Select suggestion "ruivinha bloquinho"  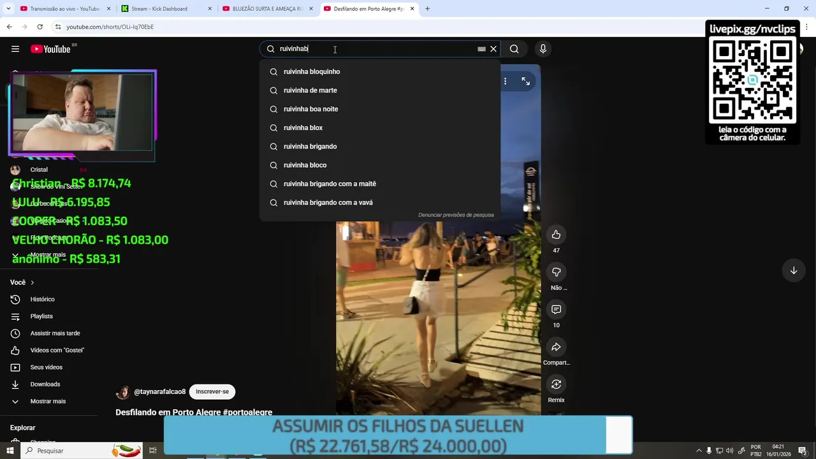pyautogui.click(x=380, y=71)
